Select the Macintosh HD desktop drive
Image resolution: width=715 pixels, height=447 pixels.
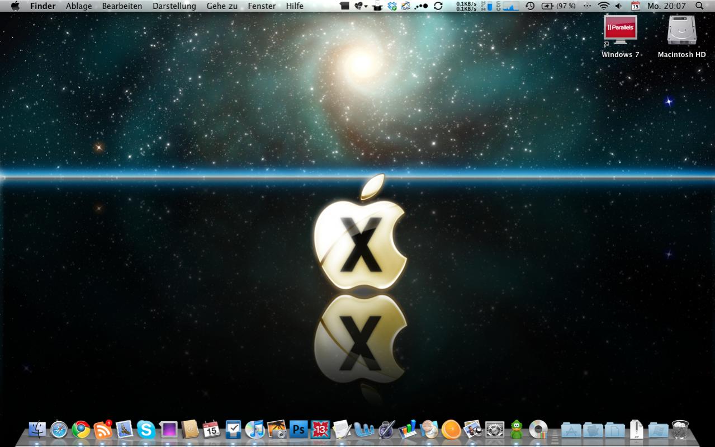[681, 36]
